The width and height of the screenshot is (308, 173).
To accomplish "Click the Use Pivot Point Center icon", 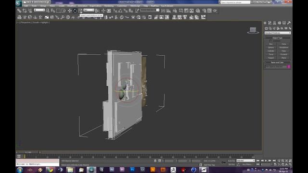I will click(97, 11).
